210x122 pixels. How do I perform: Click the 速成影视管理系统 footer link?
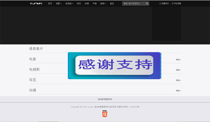point(105,99)
